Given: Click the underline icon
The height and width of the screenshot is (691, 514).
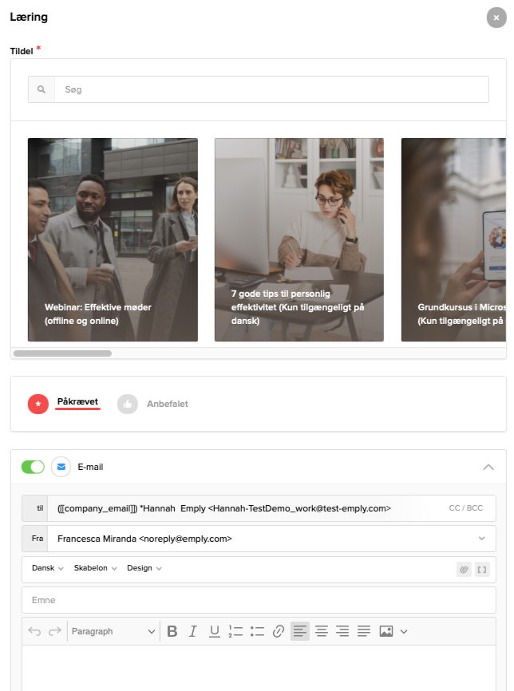Looking at the screenshot, I should coord(214,631).
